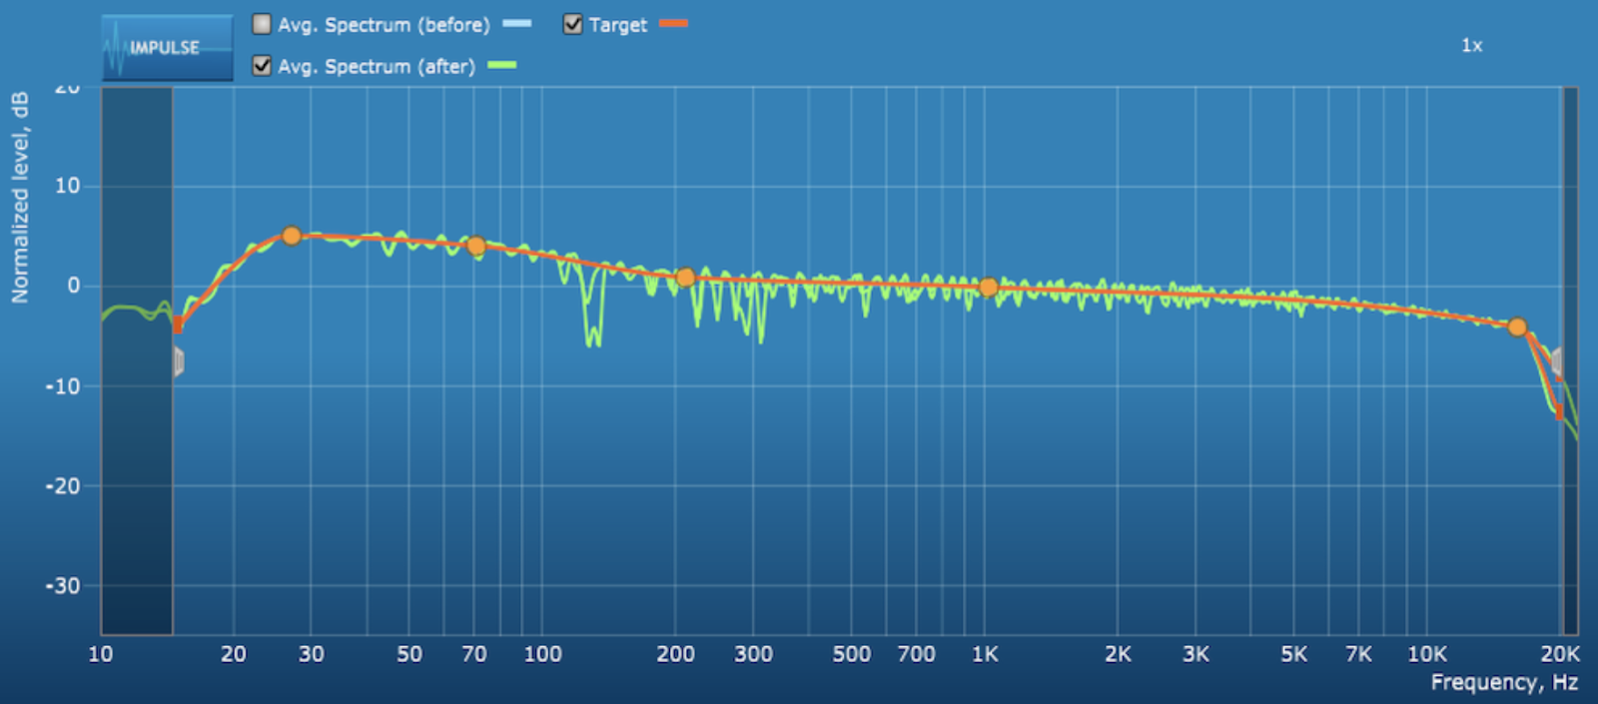Viewport: 1598px width, 704px height.
Task: Click the light blue before-spectrum legend swatch
Action: (x=516, y=24)
